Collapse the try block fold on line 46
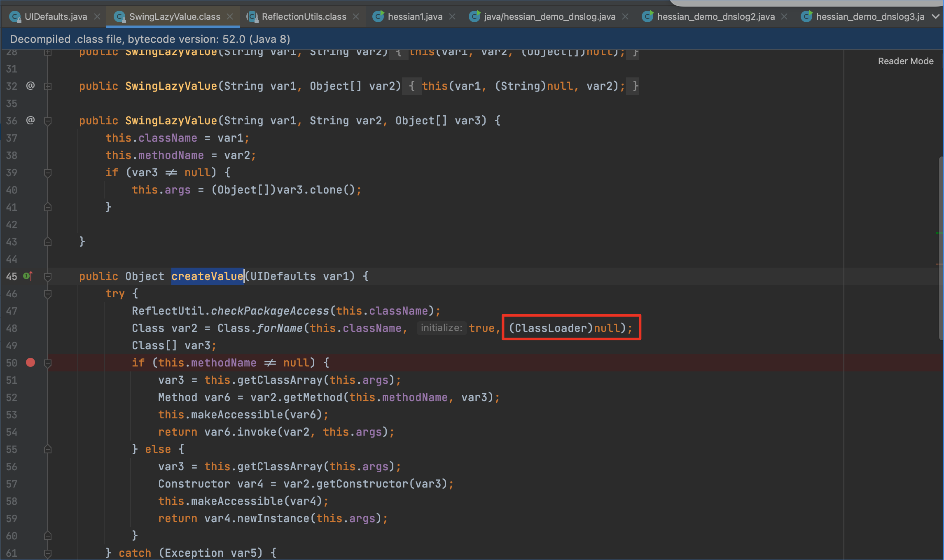944x560 pixels. point(48,294)
